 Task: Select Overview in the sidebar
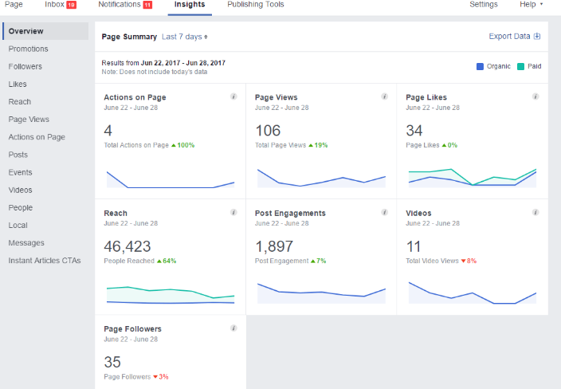[x=45, y=31]
